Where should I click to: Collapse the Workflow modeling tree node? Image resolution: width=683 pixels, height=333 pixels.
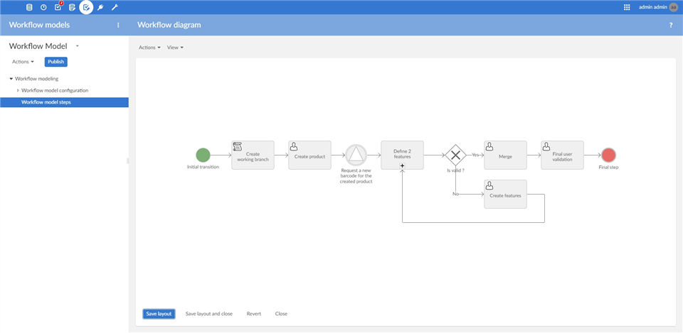(11, 79)
